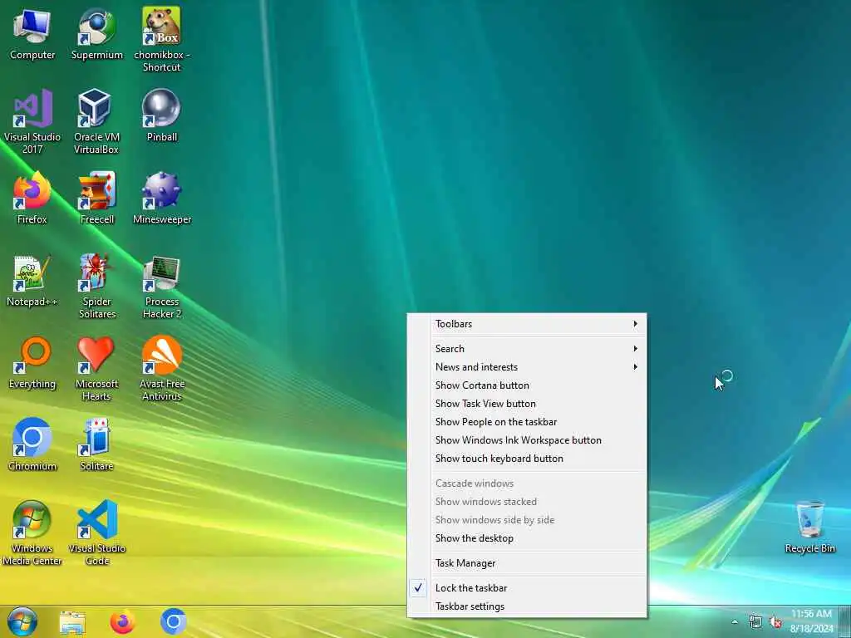The height and width of the screenshot is (638, 851).
Task: Select the Supermium shortcut icon
Action: click(97, 33)
